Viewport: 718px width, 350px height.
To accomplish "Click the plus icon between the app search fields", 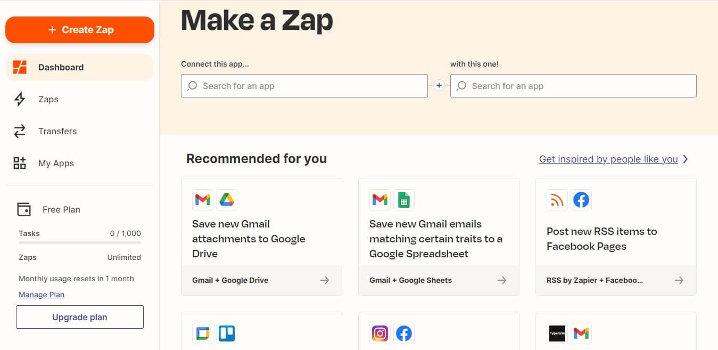I will 439,85.
